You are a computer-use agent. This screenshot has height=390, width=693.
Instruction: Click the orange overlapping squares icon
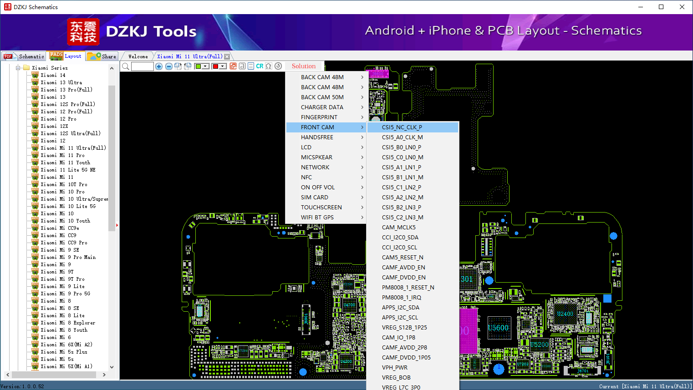coord(233,66)
